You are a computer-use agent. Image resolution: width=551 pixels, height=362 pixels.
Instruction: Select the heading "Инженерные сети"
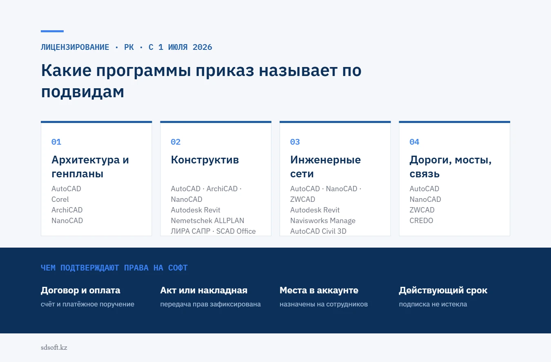[x=325, y=167]
